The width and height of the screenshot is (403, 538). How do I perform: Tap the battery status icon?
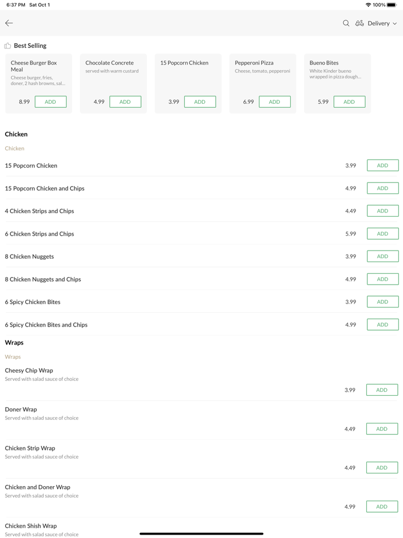tap(391, 5)
